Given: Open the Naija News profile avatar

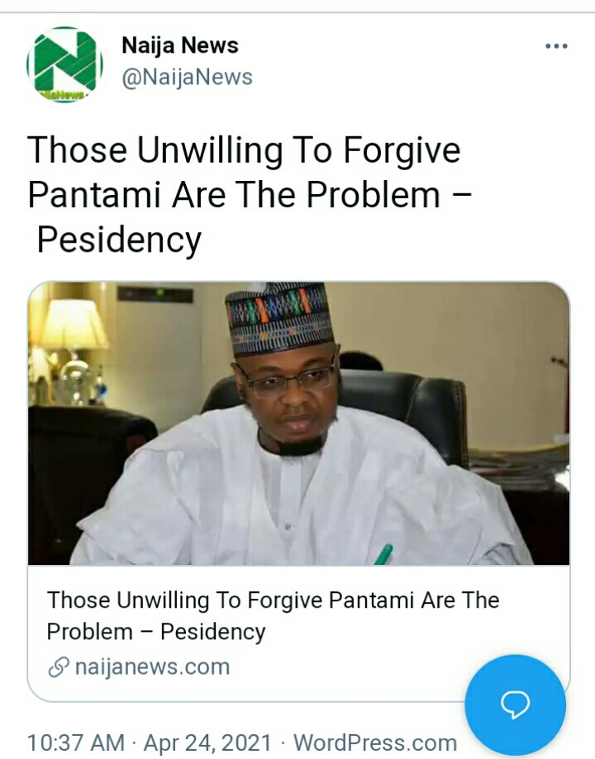Looking at the screenshot, I should 65,65.
